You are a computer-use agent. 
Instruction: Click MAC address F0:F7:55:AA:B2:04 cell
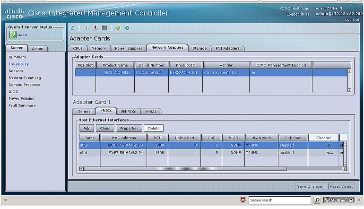click(126, 153)
